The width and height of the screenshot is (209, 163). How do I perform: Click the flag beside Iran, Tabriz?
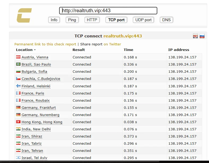click(18, 143)
